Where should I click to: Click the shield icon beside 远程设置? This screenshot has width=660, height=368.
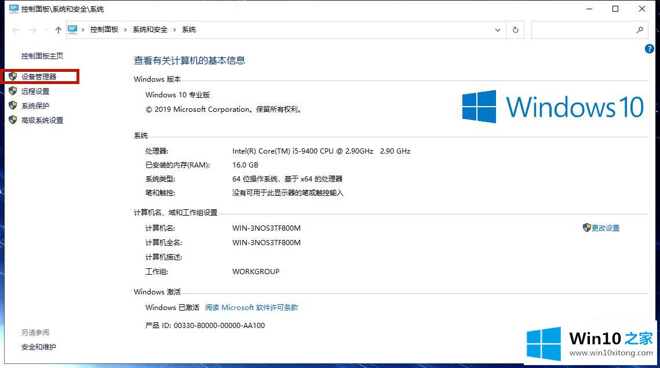[13, 91]
